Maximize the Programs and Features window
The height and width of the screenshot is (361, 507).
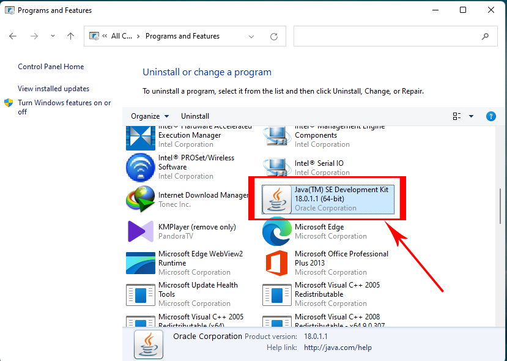(463, 10)
